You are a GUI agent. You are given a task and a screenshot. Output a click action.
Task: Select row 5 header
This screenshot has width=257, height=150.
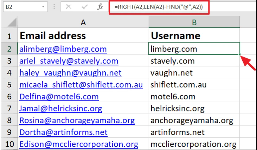pyautogui.click(x=9, y=85)
